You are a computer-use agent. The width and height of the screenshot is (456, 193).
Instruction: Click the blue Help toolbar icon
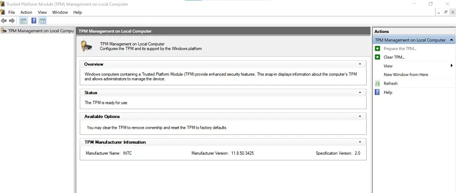(34, 21)
